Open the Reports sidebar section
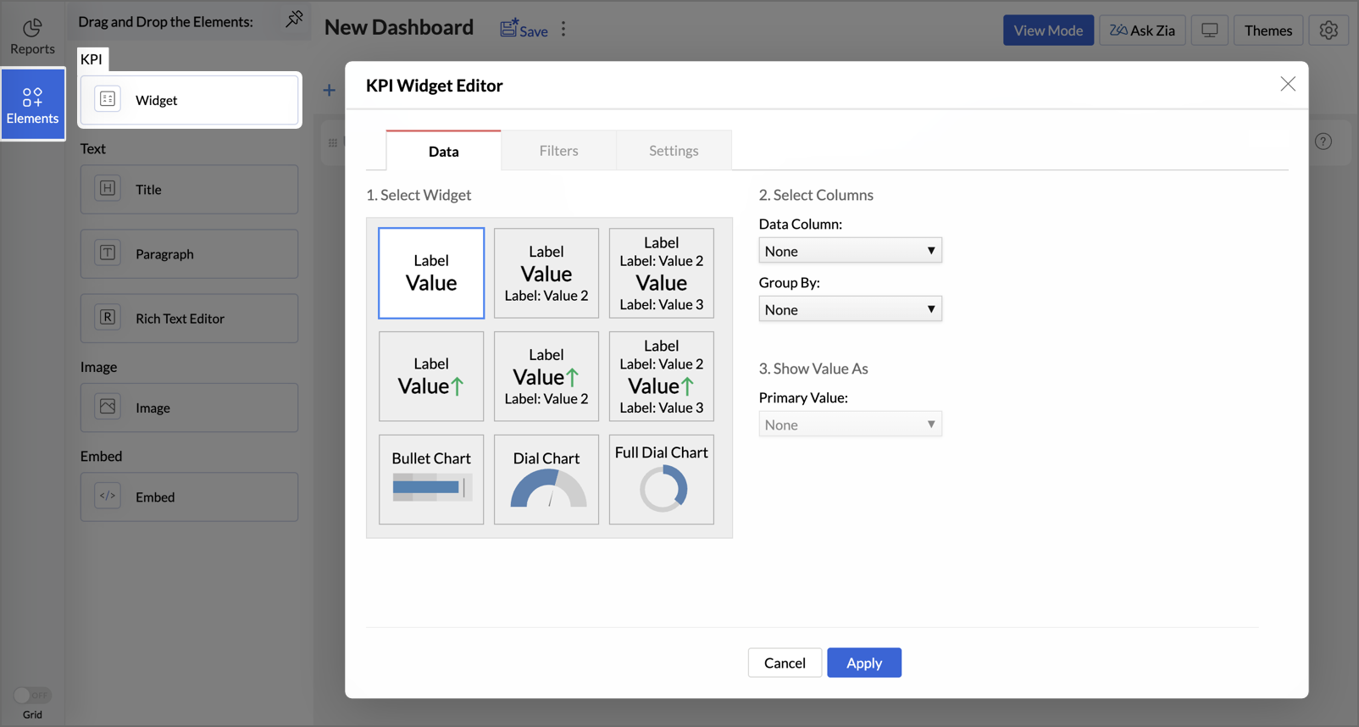The height and width of the screenshot is (727, 1359). click(32, 37)
